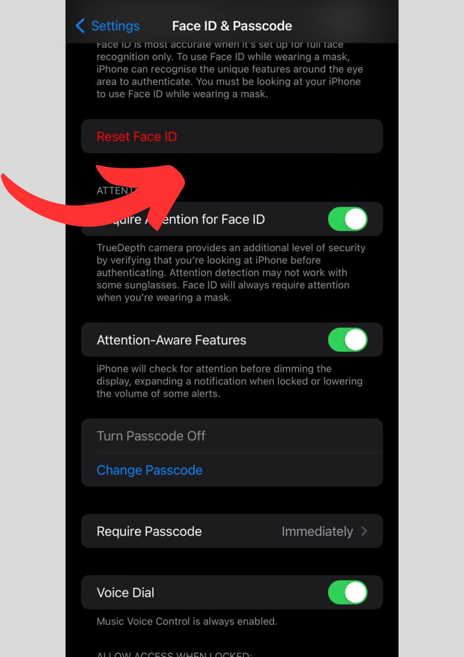
Task: Tap the Face ID & Passcode title
Action: [232, 26]
